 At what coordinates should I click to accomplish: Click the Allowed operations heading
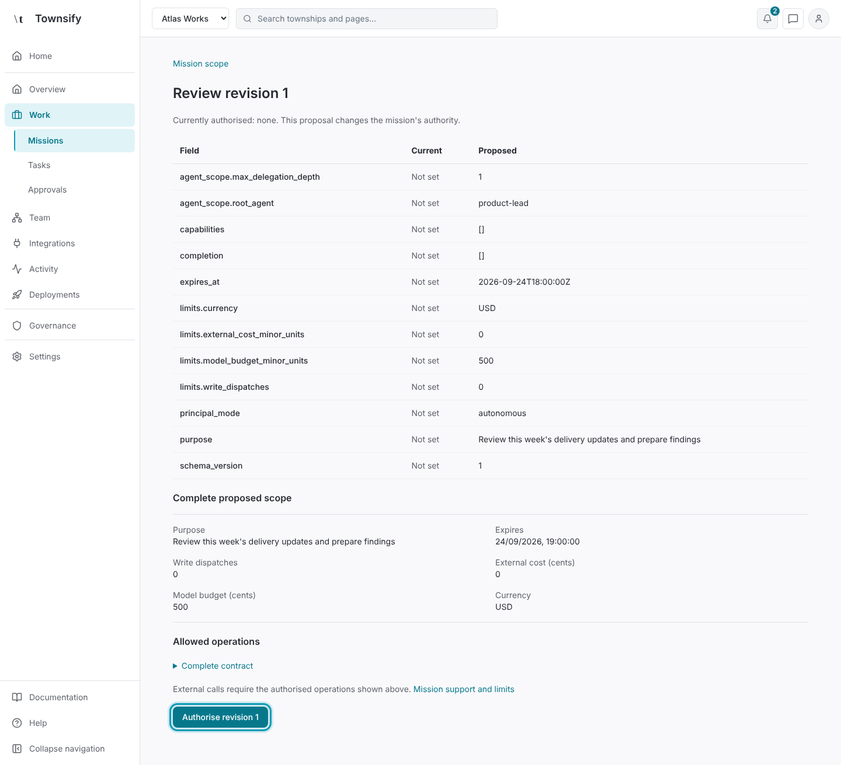216,641
